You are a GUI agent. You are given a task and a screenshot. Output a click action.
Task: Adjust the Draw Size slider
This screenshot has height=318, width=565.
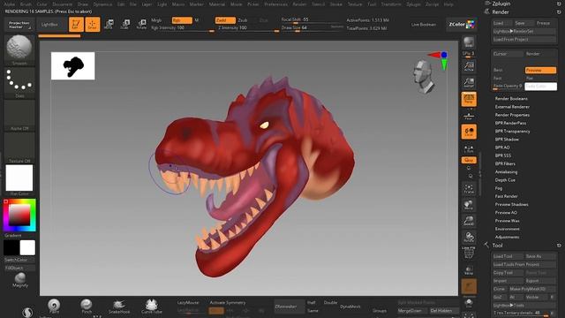(312, 28)
